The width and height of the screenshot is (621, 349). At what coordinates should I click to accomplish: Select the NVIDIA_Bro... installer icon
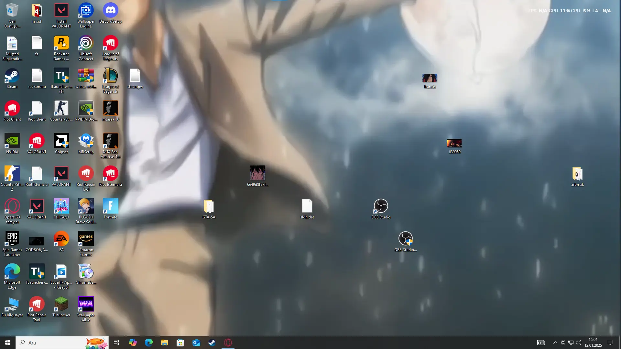[x=86, y=111]
